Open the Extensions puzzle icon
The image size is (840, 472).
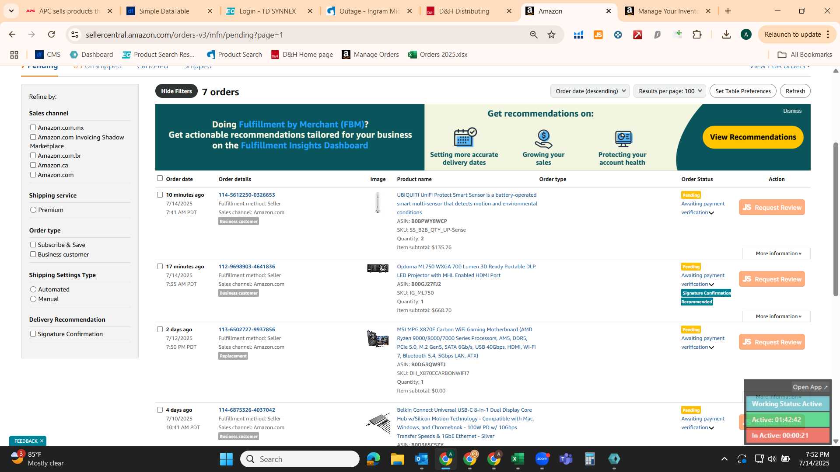pos(697,35)
